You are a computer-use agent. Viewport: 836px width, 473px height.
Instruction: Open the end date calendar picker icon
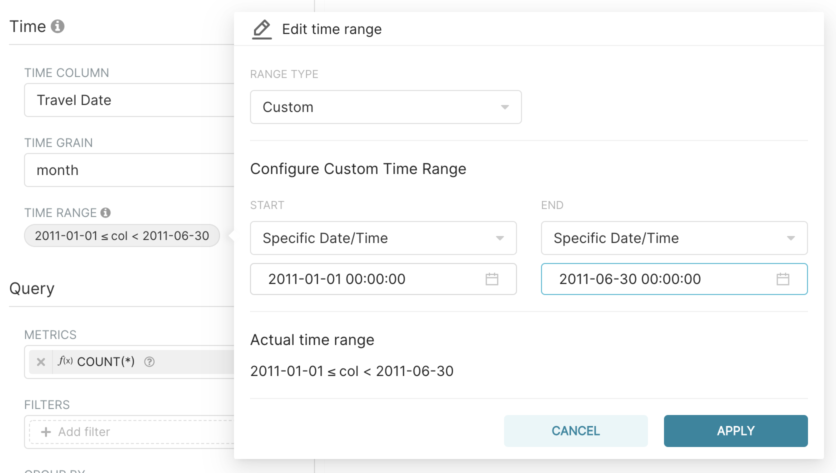(782, 279)
